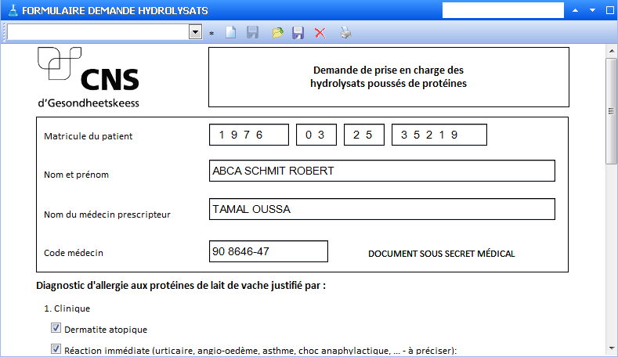This screenshot has width=618, height=357.
Task: Click the vertical scrollbar down arrow
Action: [x=611, y=348]
